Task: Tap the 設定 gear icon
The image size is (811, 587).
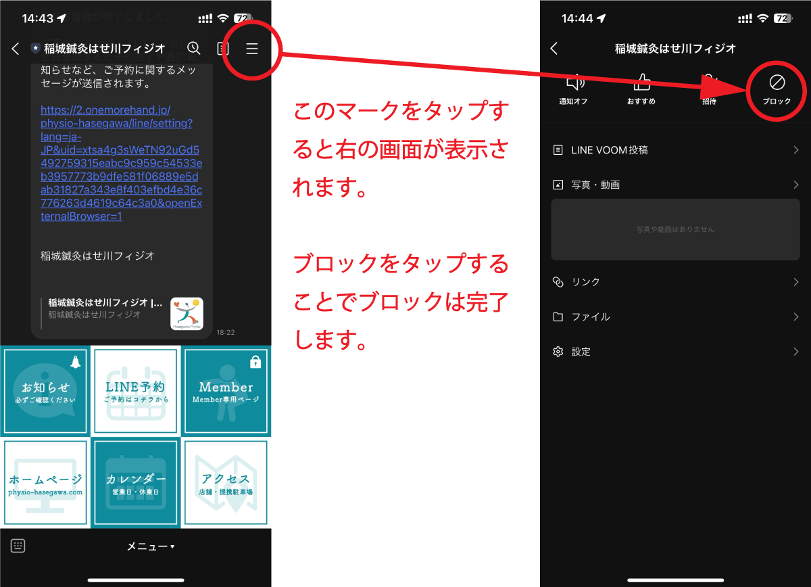Action: tap(558, 352)
